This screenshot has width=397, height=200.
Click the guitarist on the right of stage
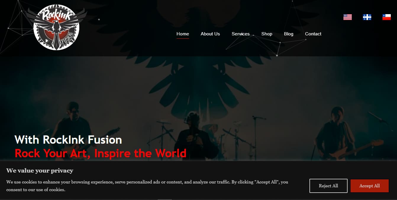pos(336,133)
